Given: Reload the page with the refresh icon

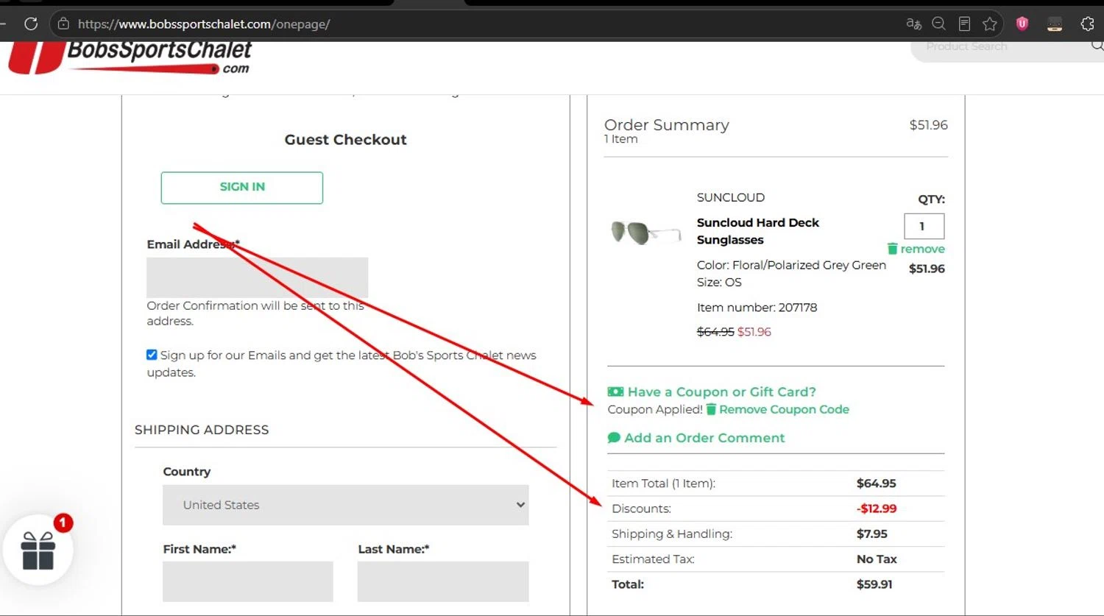Looking at the screenshot, I should [31, 24].
